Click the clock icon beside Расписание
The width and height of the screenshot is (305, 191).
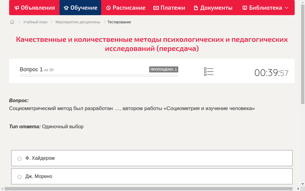click(108, 8)
